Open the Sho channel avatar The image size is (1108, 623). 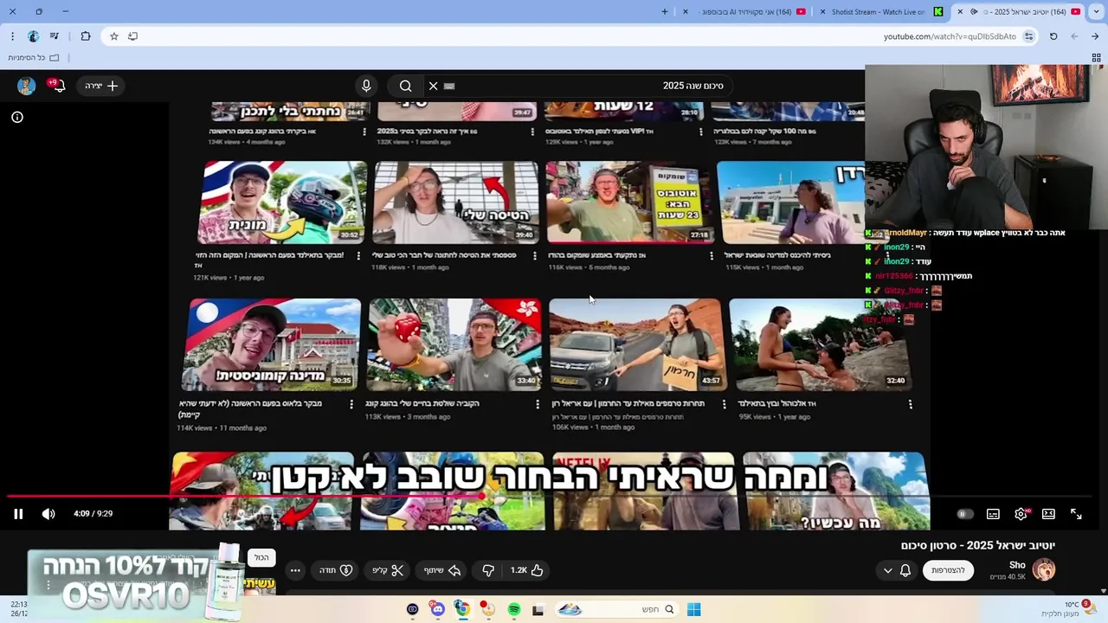tap(1044, 569)
